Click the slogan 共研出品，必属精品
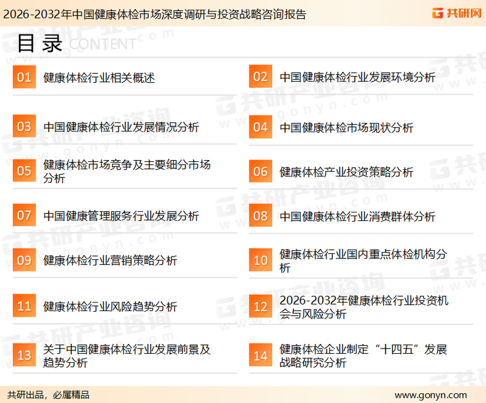The height and width of the screenshot is (403, 486). pos(49,395)
